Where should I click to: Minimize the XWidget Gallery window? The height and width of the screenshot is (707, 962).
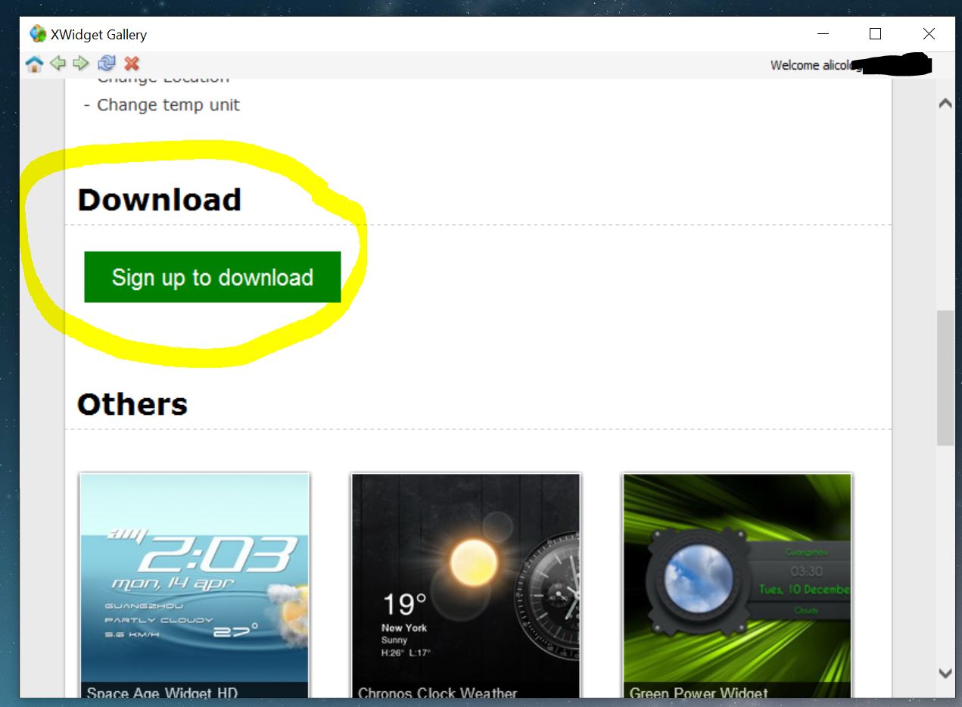point(823,34)
